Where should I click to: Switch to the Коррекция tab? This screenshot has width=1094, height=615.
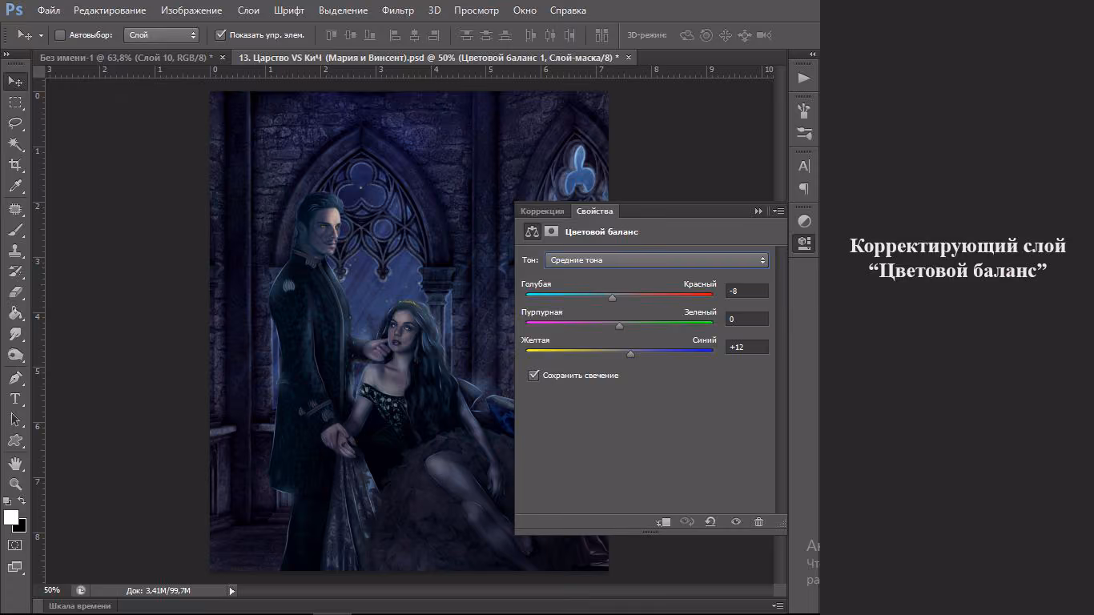(x=542, y=211)
